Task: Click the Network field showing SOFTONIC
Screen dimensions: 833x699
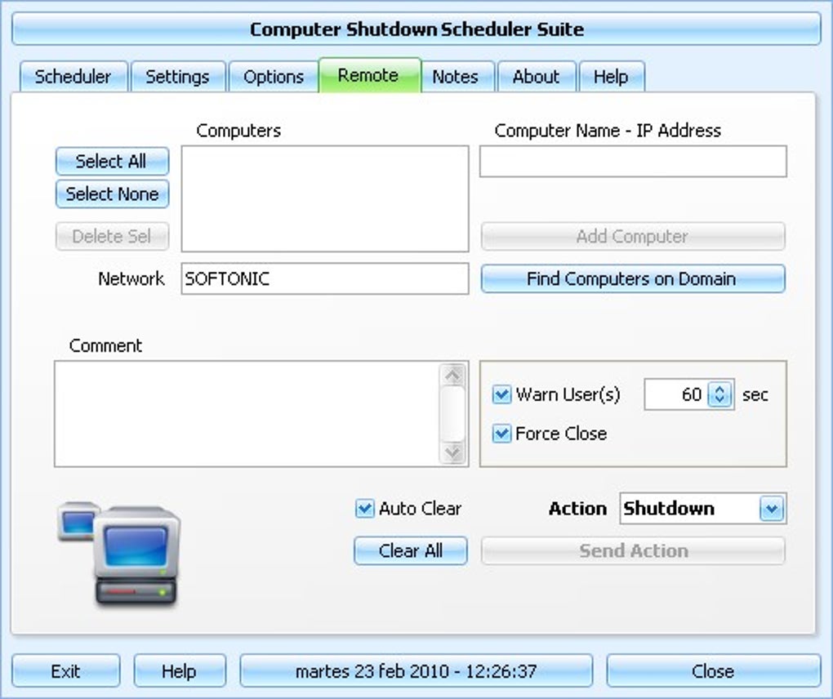Action: 324,278
